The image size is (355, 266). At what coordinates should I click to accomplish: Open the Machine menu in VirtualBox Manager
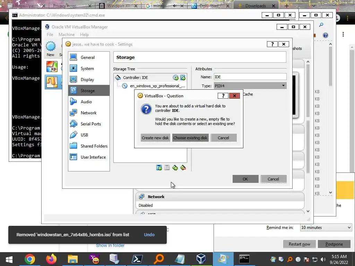pyautogui.click(x=67, y=35)
